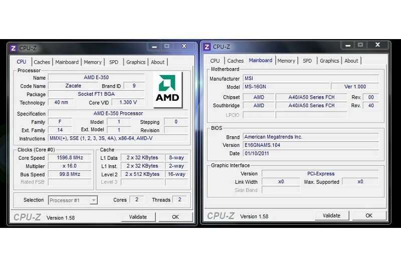Image resolution: width=401 pixels, height=267 pixels.
Task: Minimize the left CPU-Z window
Action: [154, 46]
